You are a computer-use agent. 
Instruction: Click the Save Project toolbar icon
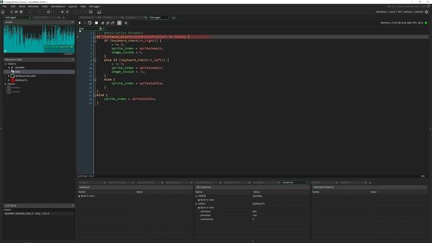(x=21, y=12)
